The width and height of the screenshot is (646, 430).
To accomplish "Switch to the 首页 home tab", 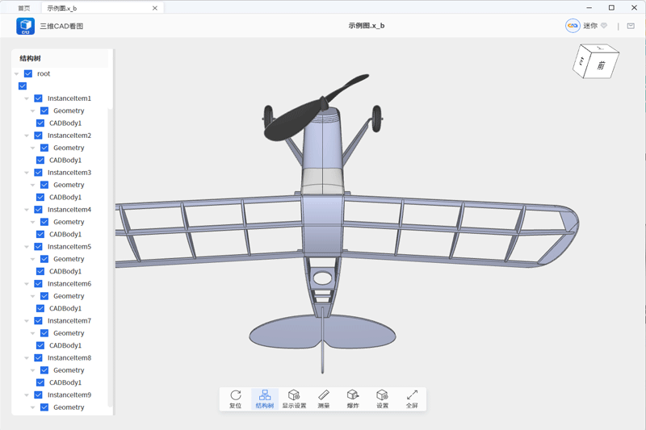I will 24,8.
